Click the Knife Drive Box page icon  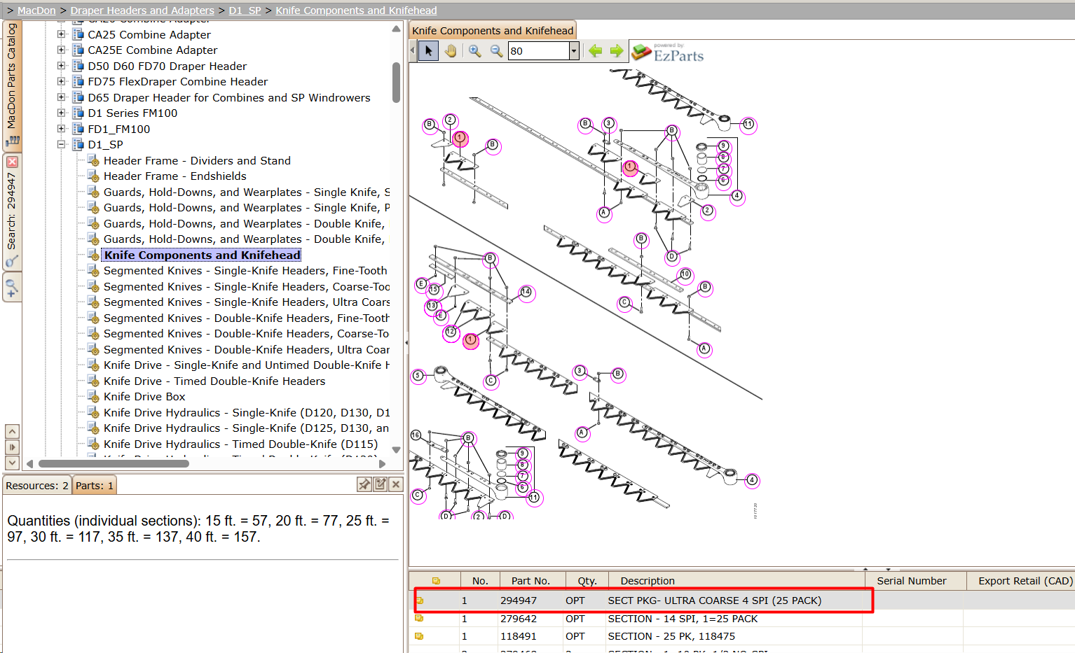(93, 397)
